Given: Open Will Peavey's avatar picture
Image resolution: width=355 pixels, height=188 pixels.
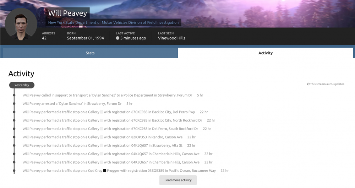Looking at the screenshot, I should click(21, 24).
